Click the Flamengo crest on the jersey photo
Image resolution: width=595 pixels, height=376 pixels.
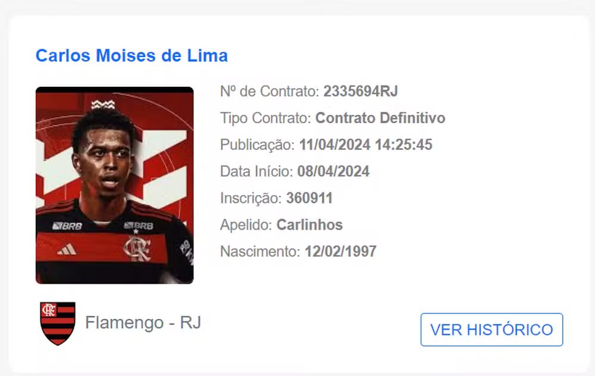[136, 247]
